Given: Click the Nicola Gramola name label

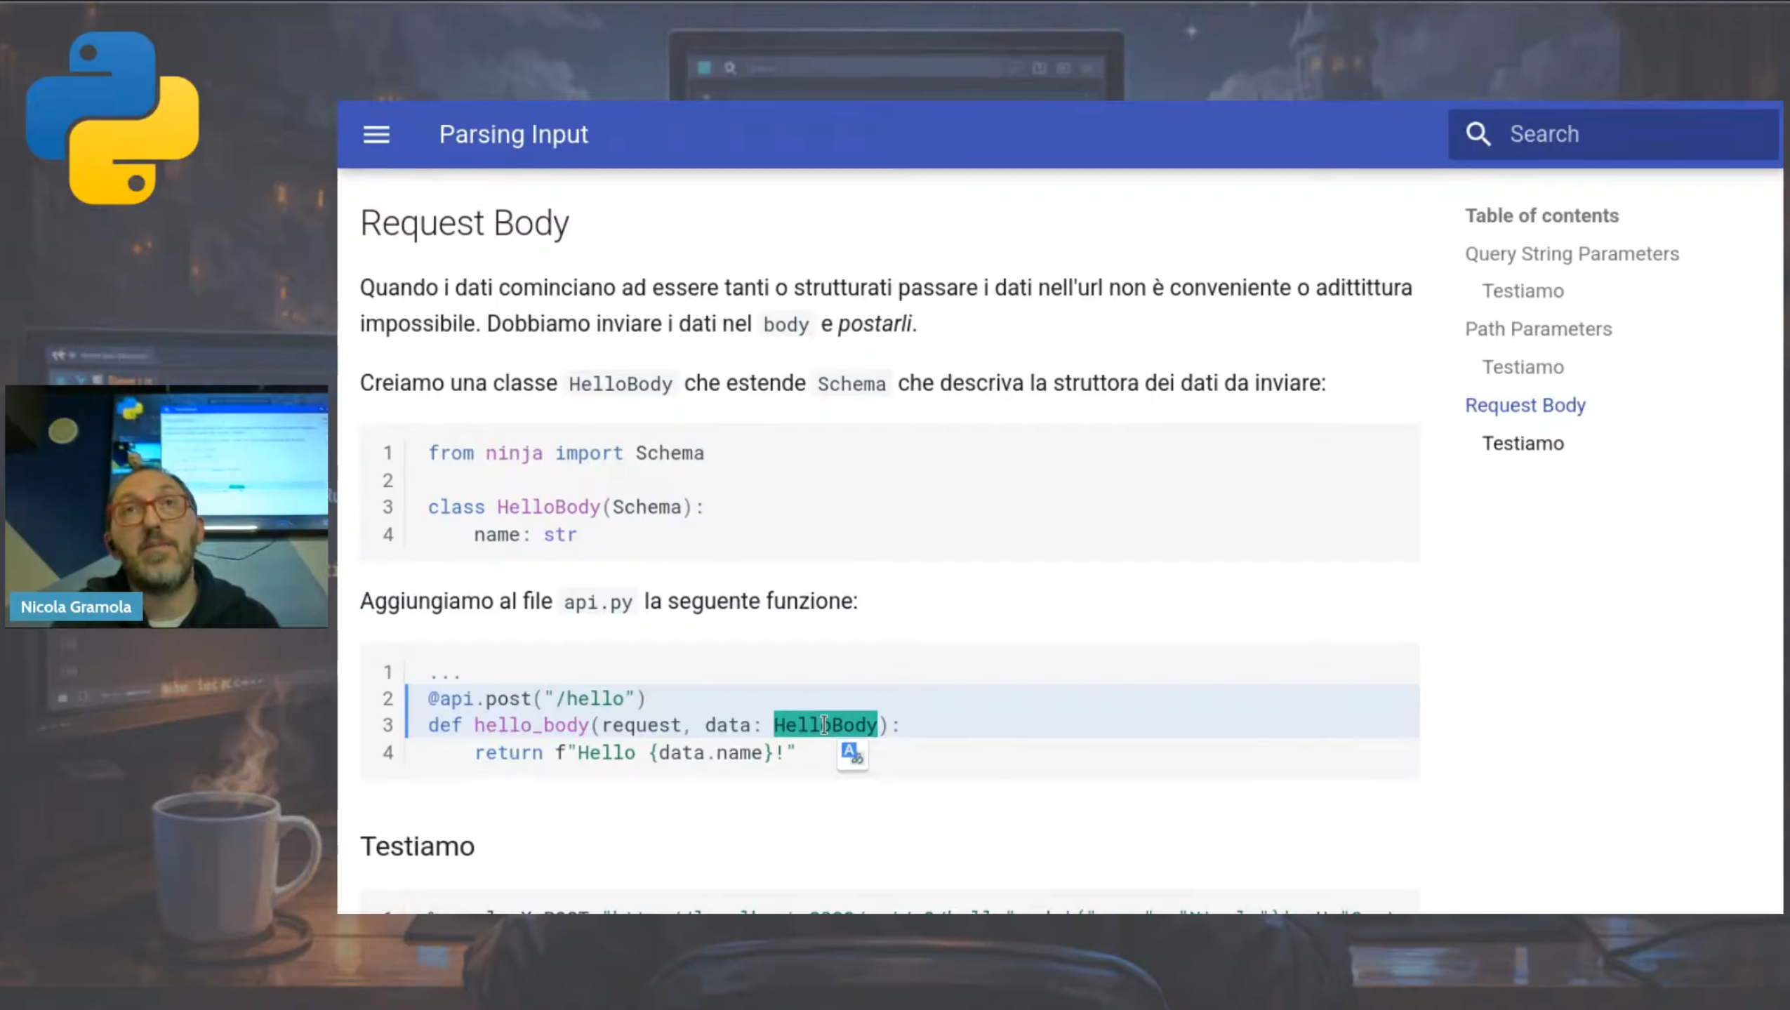Looking at the screenshot, I should tap(76, 606).
